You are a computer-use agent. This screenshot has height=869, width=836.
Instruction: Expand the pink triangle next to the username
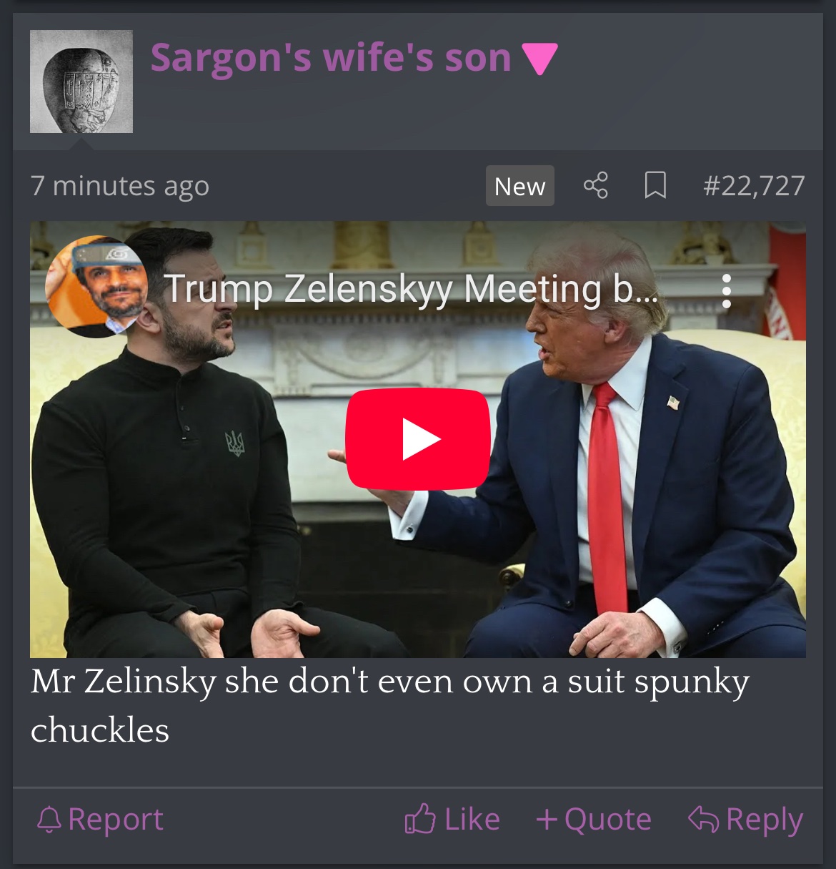(540, 59)
